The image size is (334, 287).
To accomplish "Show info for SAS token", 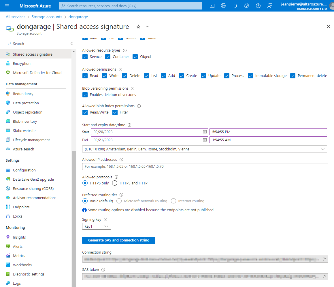I will coord(103,270).
